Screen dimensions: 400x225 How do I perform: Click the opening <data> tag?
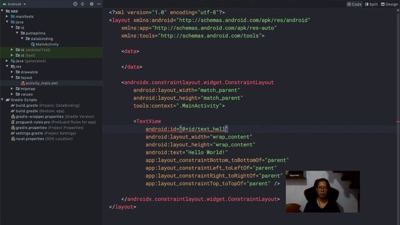[x=130, y=51]
